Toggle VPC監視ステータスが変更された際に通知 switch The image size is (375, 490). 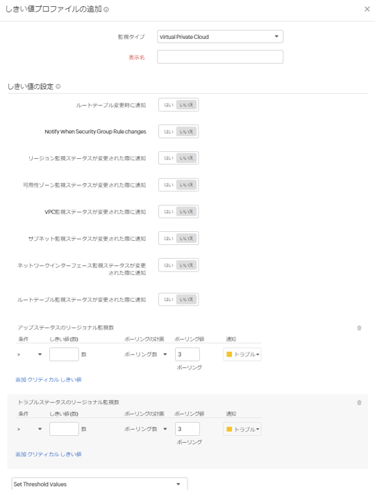(x=178, y=212)
